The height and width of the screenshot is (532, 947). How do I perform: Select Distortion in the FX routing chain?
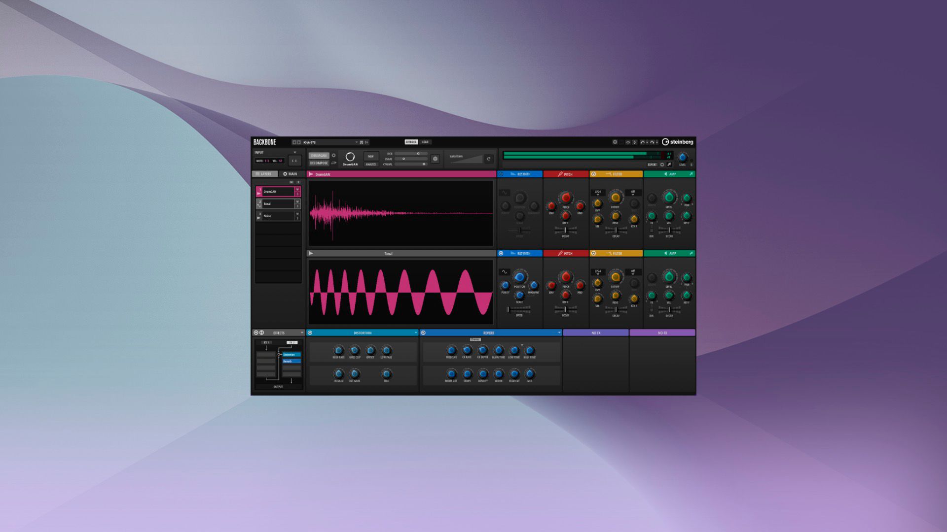point(291,355)
